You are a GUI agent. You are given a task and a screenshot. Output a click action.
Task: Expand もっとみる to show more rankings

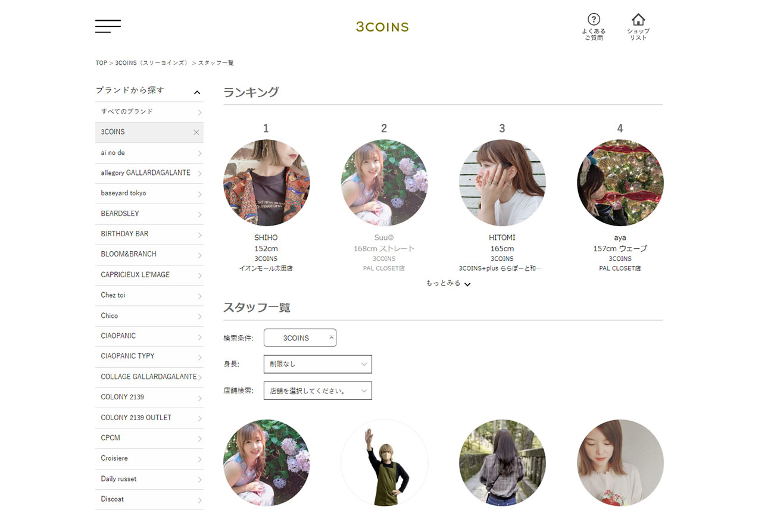pyautogui.click(x=448, y=283)
